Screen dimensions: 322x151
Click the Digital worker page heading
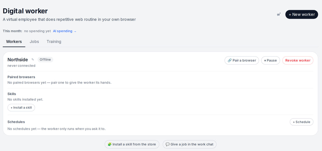click(25, 11)
